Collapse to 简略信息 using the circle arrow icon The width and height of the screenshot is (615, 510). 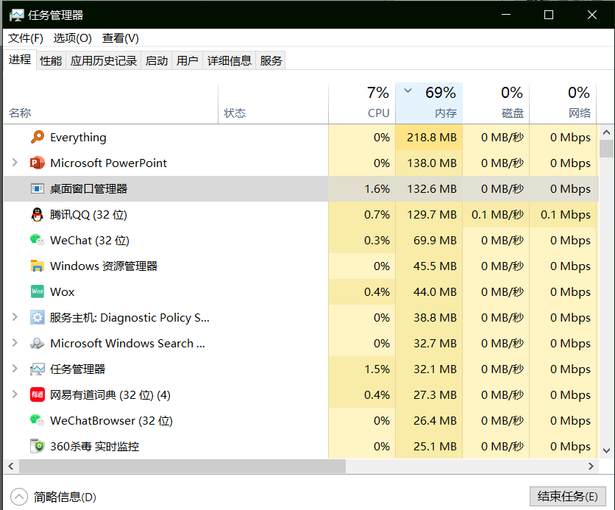tap(19, 497)
